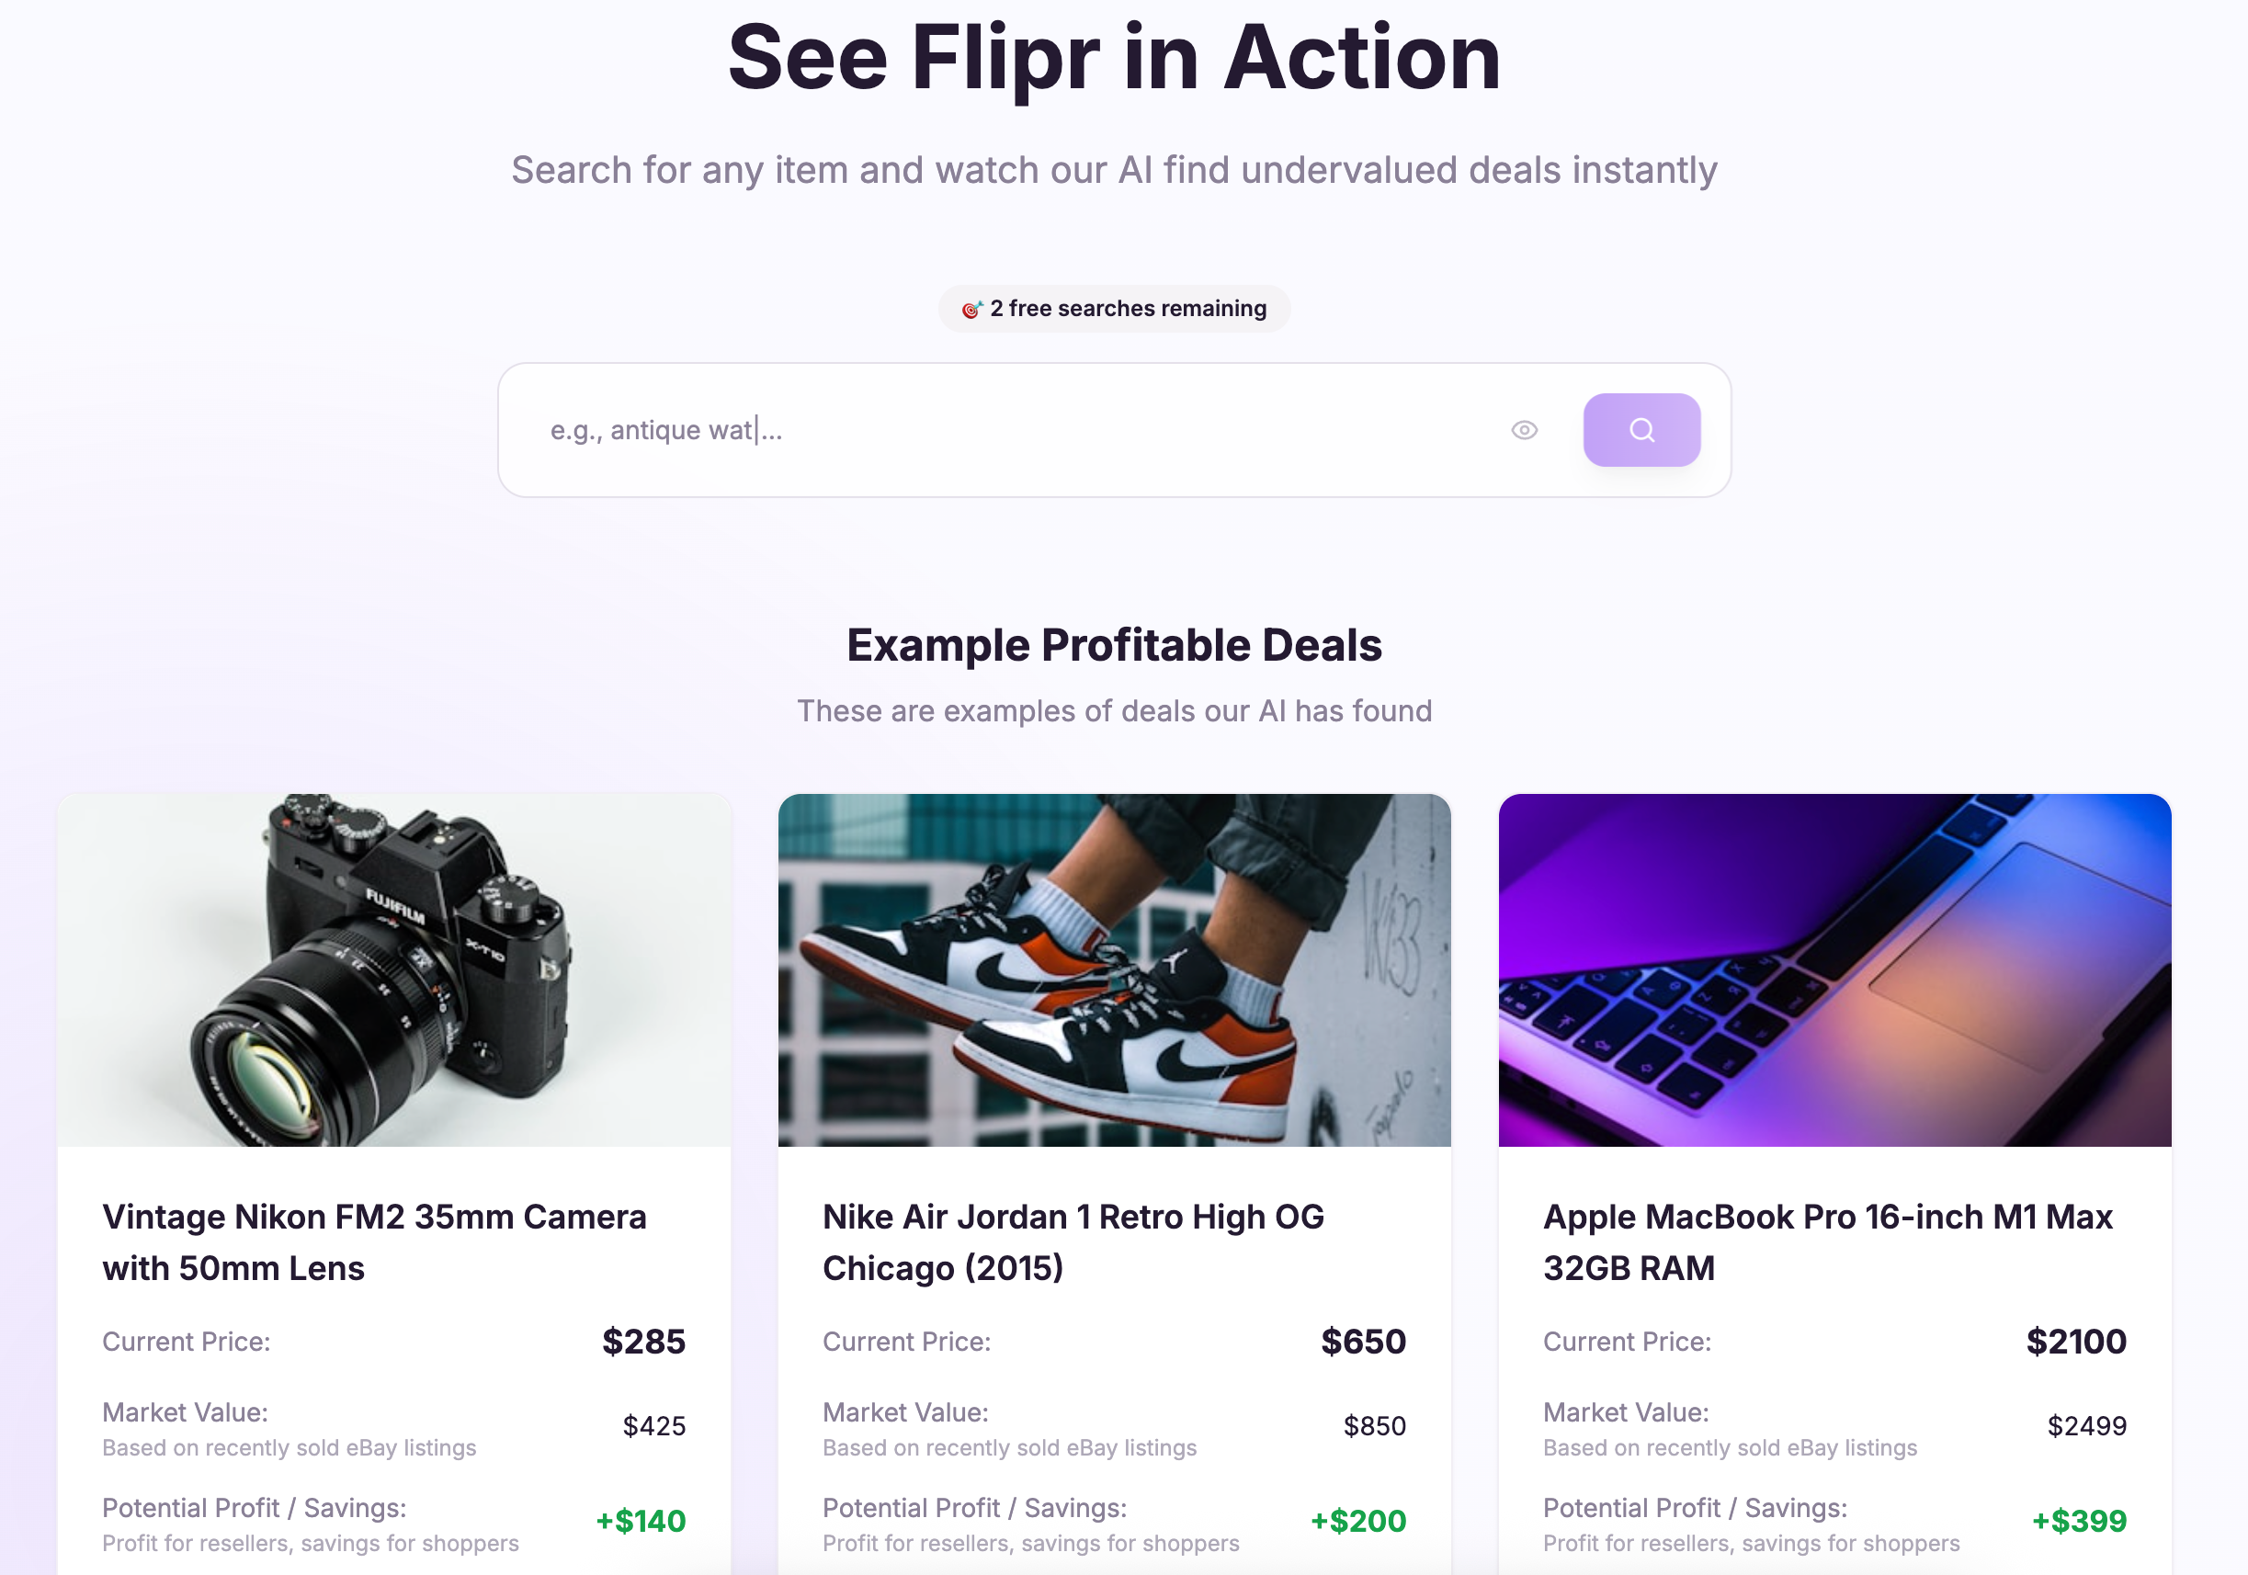Screen dimensions: 2248x1575
Task: Select the Nike Air Jordan 1 Retro title
Action: (x=1073, y=1242)
